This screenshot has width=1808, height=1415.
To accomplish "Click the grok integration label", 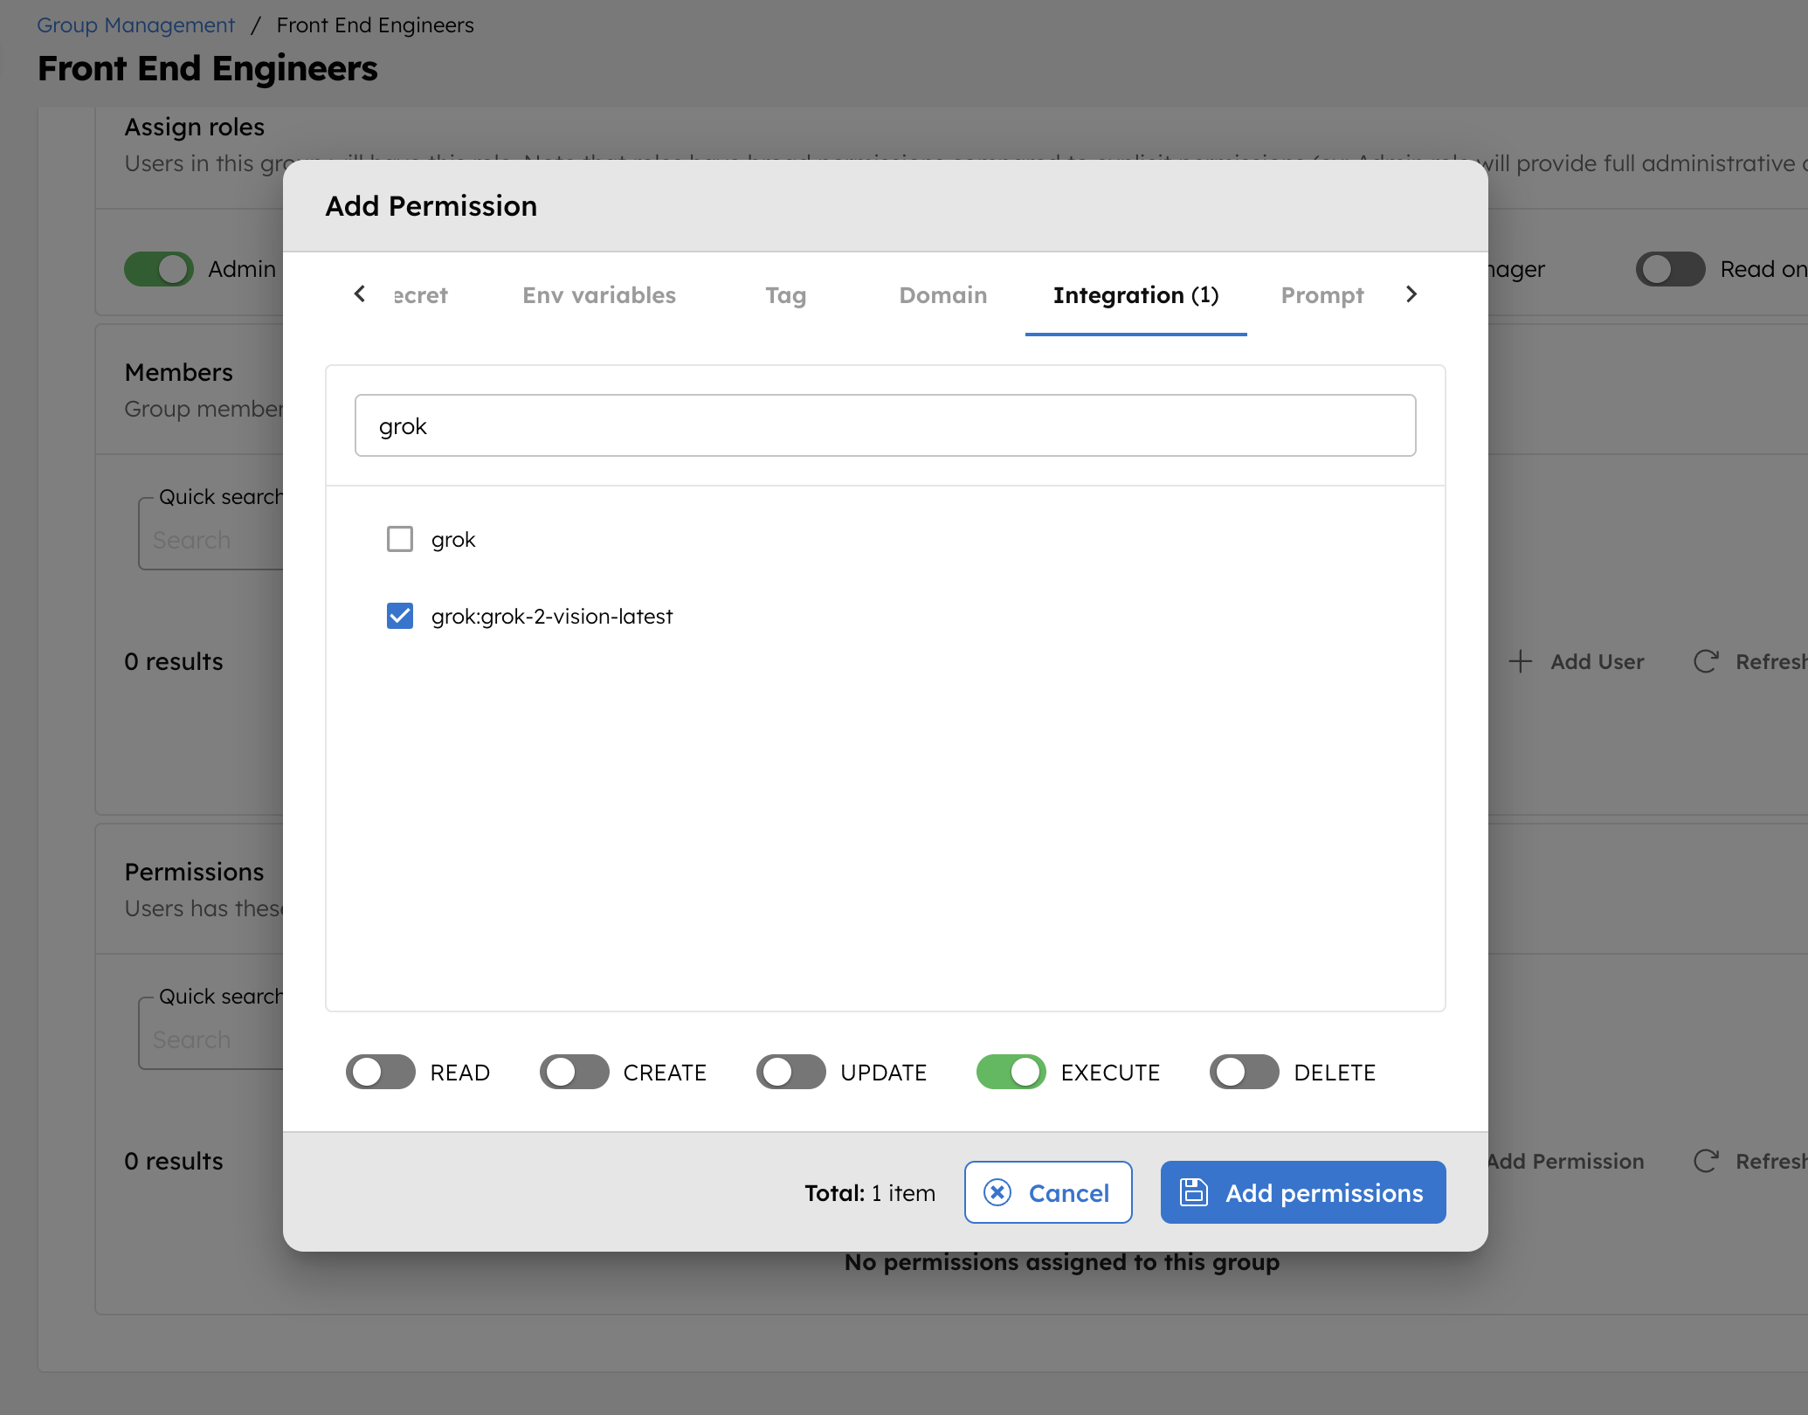I will point(453,539).
